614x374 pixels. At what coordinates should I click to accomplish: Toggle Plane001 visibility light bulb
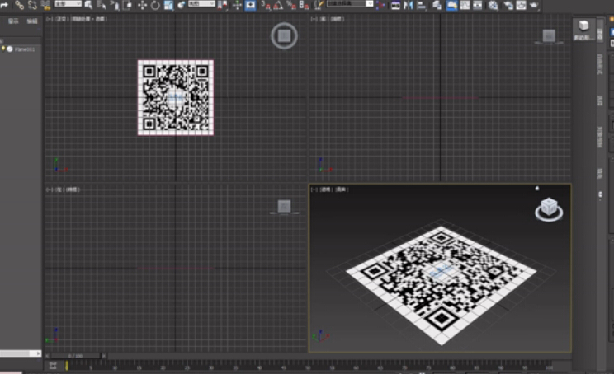(x=3, y=49)
